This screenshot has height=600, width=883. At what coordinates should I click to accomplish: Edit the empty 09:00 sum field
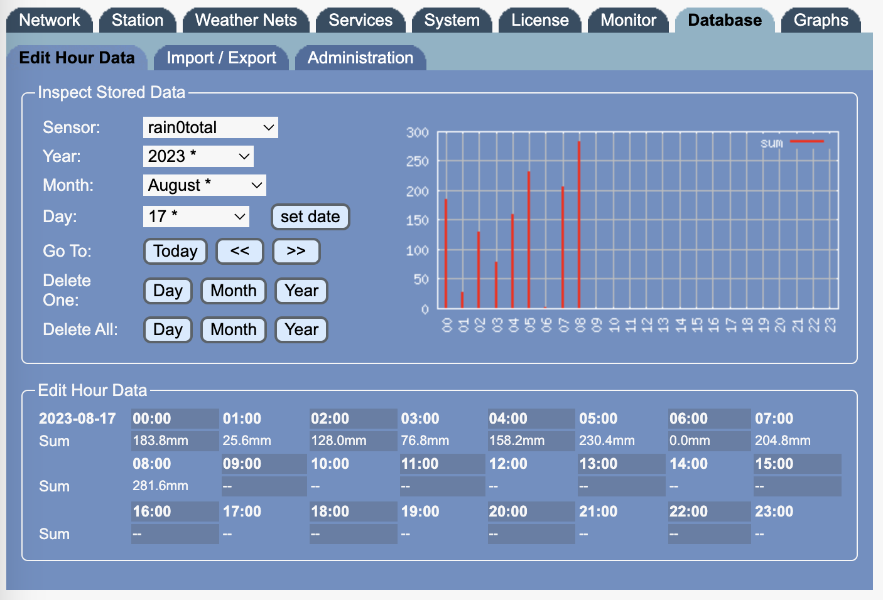click(264, 486)
